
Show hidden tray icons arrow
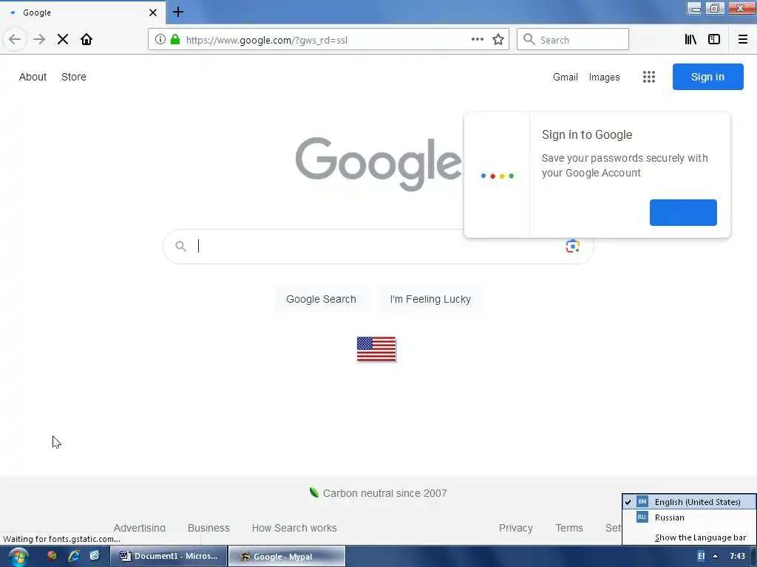coord(715,556)
